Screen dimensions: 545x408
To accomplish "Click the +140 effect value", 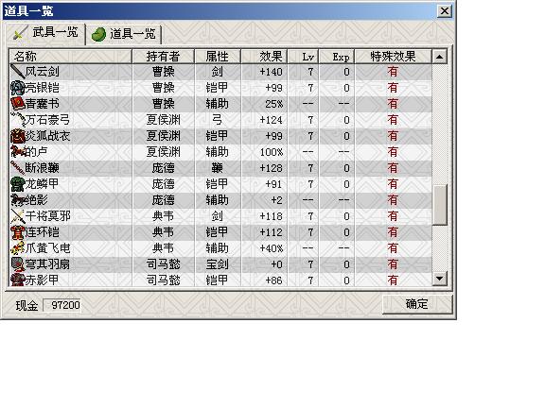I will pos(272,72).
